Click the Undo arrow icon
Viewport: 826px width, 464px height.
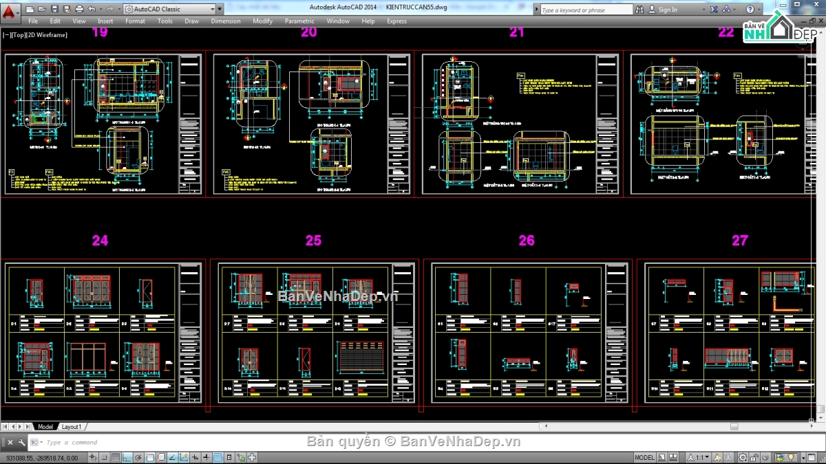[92, 9]
